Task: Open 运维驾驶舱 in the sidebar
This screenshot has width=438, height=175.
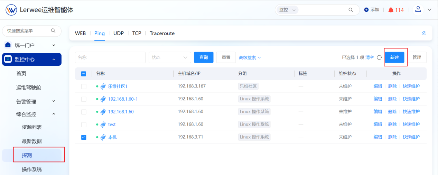Action: [x=28, y=87]
